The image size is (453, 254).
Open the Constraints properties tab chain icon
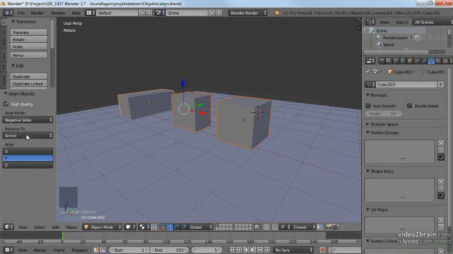417,61
